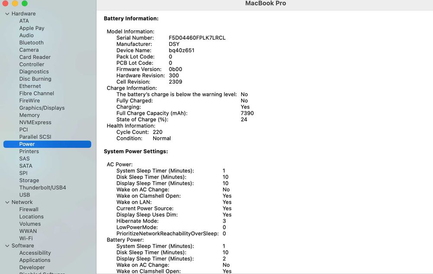Click full charge capacity value 7390
This screenshot has width=433, height=274.
[247, 113]
